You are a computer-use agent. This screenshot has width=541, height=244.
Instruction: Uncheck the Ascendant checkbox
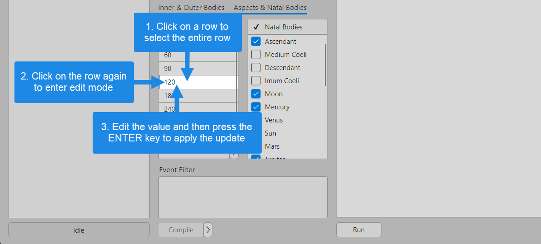click(x=256, y=42)
